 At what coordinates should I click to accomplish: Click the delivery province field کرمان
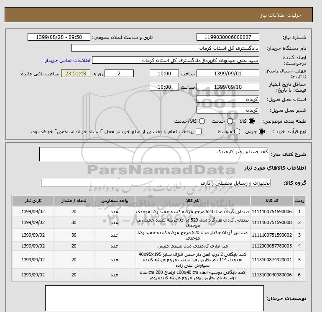click(228, 99)
